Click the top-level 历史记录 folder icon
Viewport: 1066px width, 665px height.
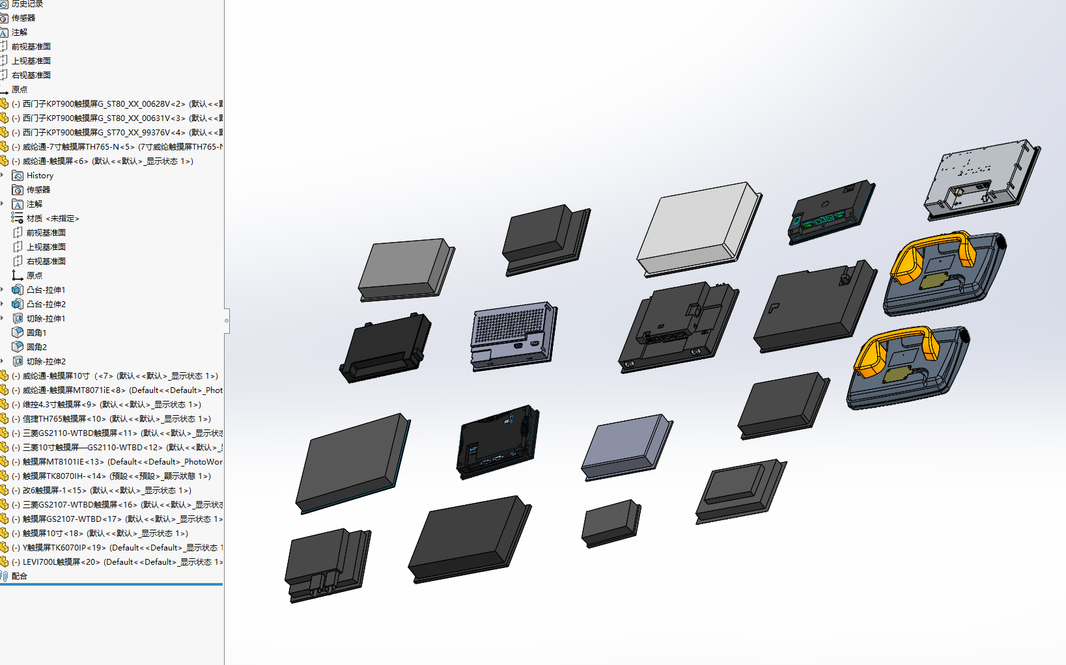[4, 4]
